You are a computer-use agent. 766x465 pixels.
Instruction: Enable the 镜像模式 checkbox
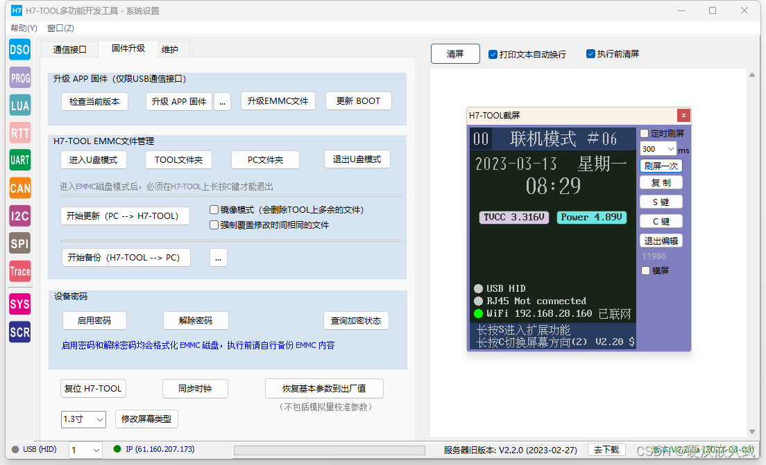click(214, 210)
